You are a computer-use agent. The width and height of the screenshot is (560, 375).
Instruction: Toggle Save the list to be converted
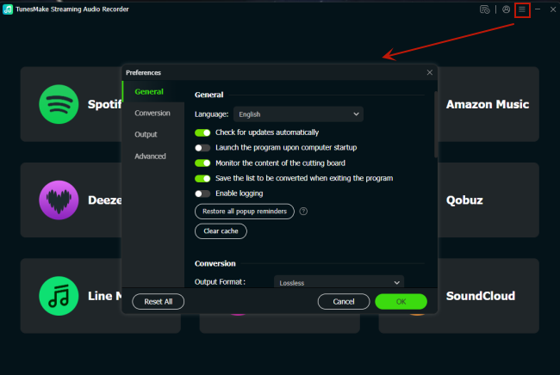tap(202, 178)
